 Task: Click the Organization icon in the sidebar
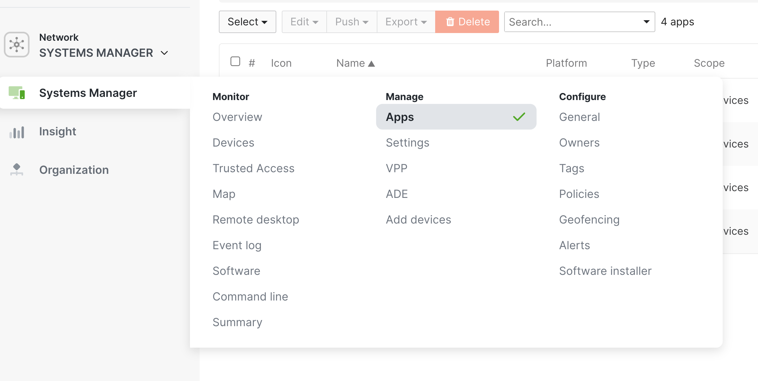[x=17, y=170]
